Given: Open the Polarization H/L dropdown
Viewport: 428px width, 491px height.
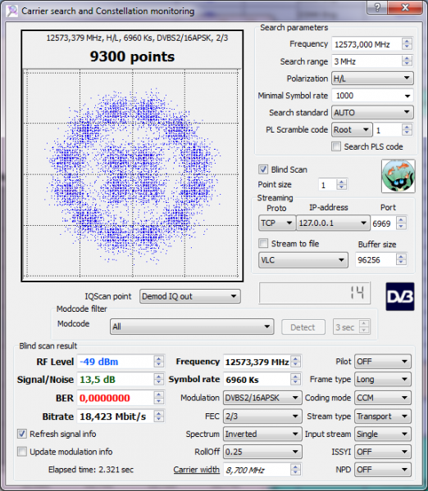Looking at the screenshot, I should tap(372, 79).
